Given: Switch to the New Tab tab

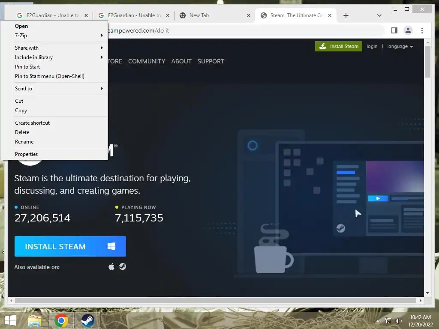Looking at the screenshot, I should tap(214, 15).
